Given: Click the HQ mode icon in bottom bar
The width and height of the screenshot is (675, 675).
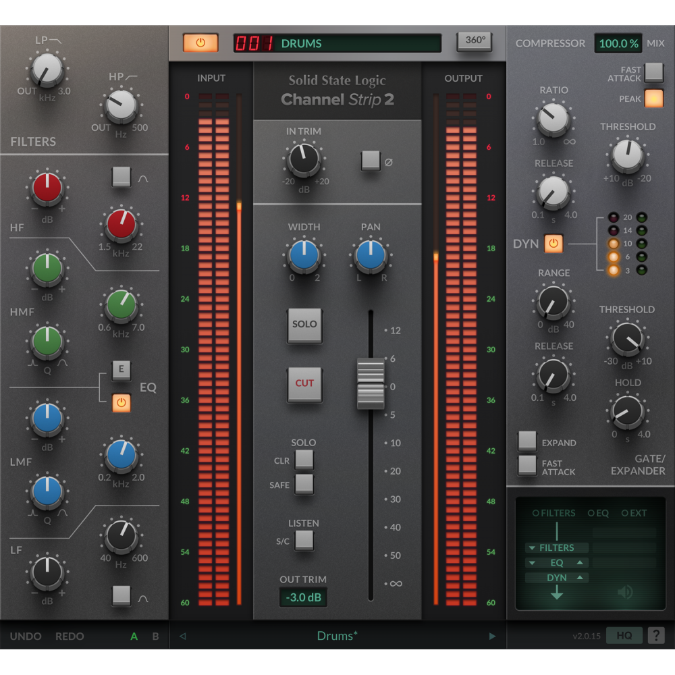Looking at the screenshot, I should [624, 635].
